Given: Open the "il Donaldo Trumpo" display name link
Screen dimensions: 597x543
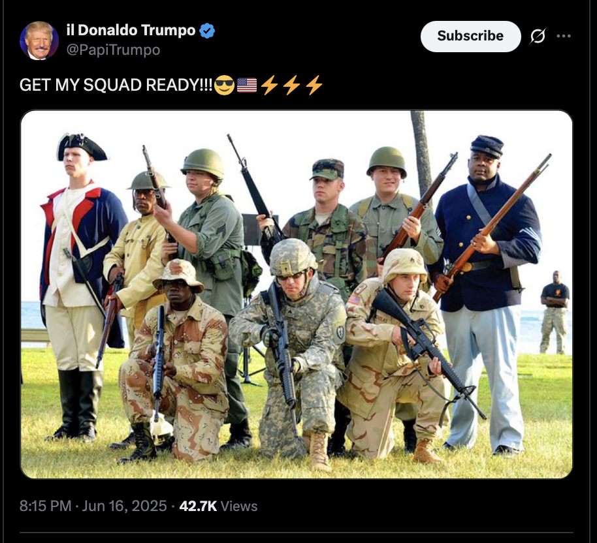Looking at the screenshot, I should 131,30.
